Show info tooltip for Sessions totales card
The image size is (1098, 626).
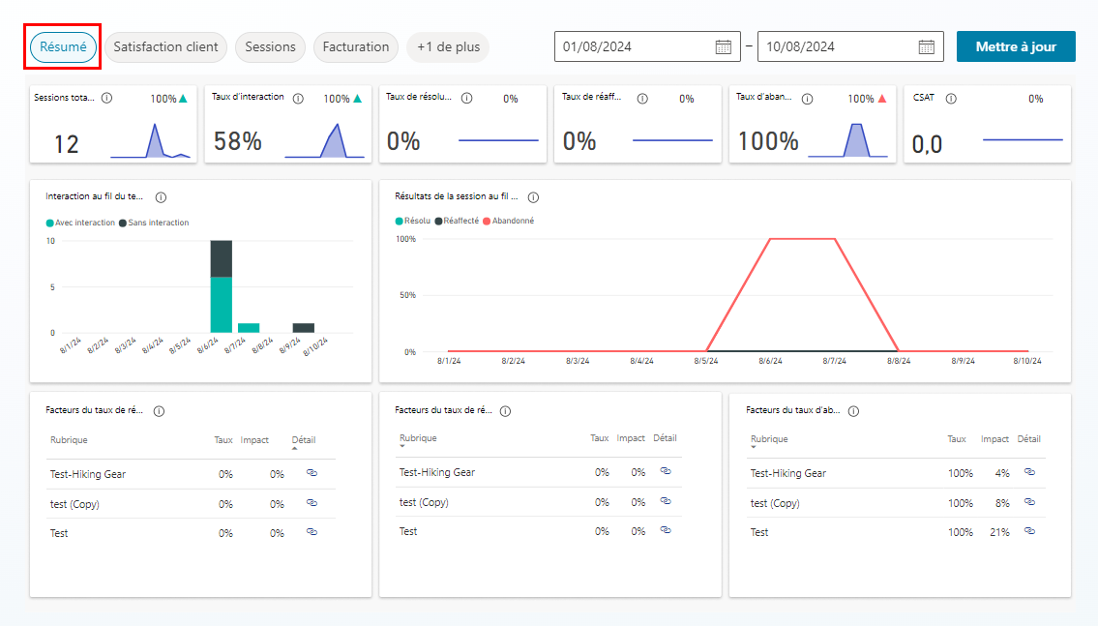107,98
